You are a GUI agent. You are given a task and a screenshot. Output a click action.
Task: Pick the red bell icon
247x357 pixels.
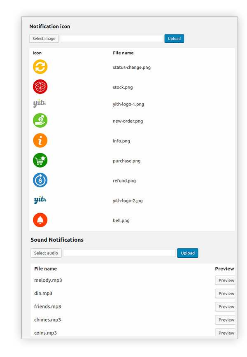(40, 220)
